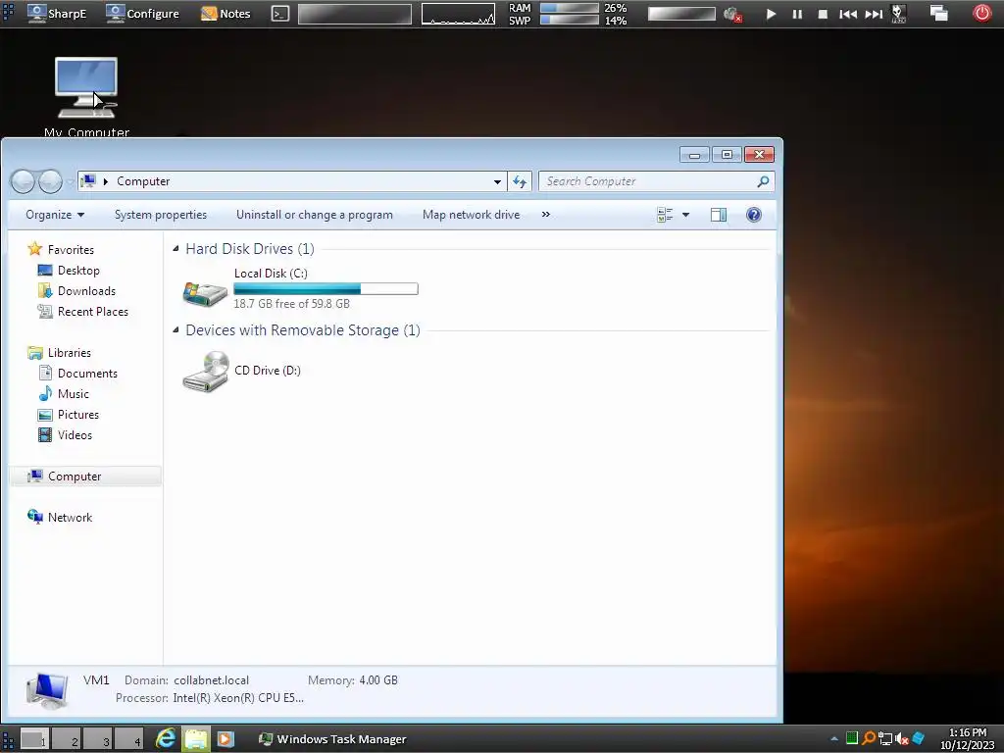Click System properties

[x=161, y=215]
